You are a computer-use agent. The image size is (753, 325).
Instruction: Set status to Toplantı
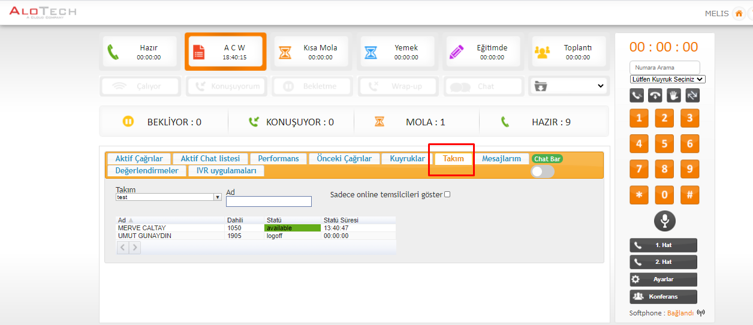[x=570, y=52]
